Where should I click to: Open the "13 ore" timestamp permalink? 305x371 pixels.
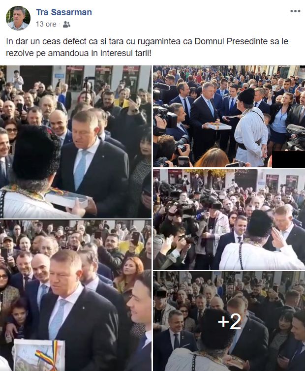(46, 24)
